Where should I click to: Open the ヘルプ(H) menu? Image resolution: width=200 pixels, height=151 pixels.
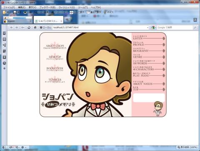click(x=96, y=7)
